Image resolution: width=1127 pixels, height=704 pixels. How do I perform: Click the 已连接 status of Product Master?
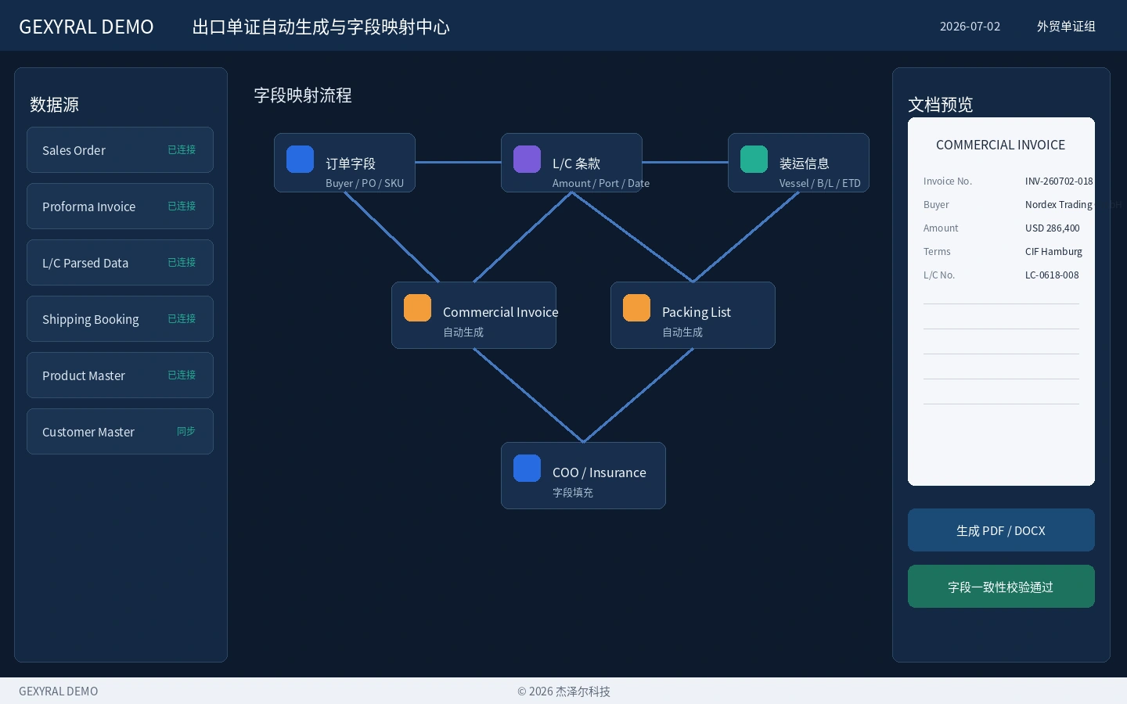click(182, 375)
